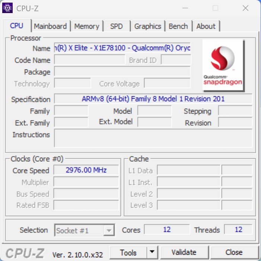
Task: Close the window with the title bar X
Action: [x=245, y=8]
